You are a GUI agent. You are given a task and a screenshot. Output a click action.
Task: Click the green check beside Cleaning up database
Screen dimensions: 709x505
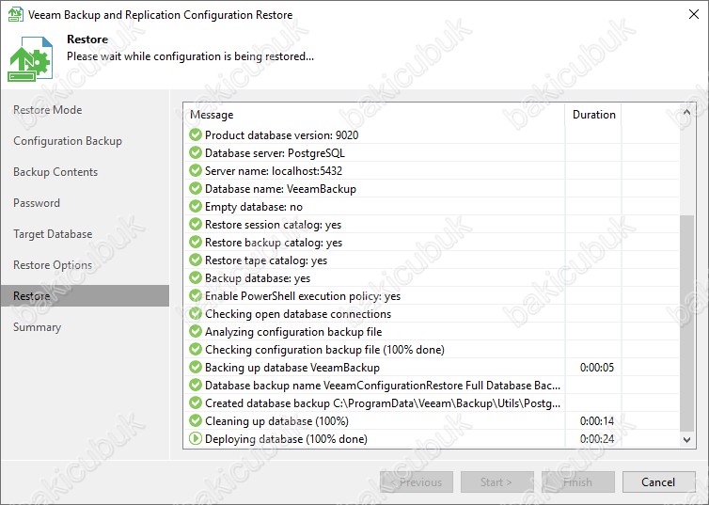click(x=196, y=421)
